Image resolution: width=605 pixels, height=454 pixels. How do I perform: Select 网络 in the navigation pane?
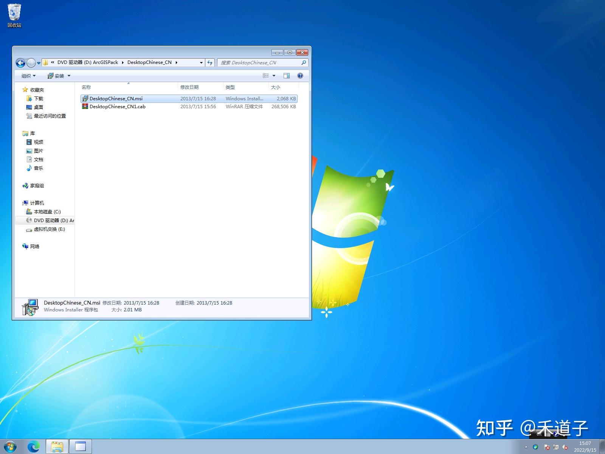[x=35, y=247]
